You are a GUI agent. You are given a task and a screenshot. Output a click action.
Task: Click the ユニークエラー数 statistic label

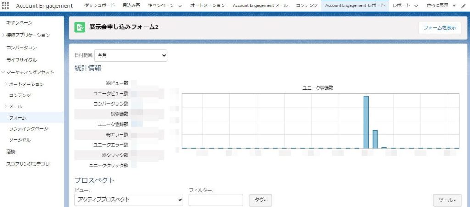(x=111, y=145)
